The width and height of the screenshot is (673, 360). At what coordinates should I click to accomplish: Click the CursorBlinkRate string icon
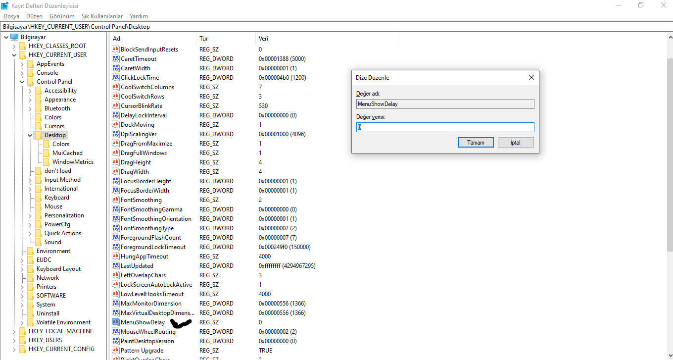click(x=116, y=106)
